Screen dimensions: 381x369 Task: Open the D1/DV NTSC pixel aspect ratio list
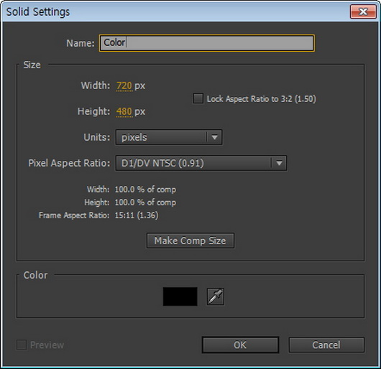tap(201, 163)
